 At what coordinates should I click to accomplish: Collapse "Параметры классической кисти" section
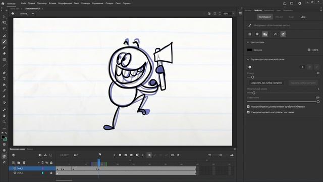(x=248, y=60)
